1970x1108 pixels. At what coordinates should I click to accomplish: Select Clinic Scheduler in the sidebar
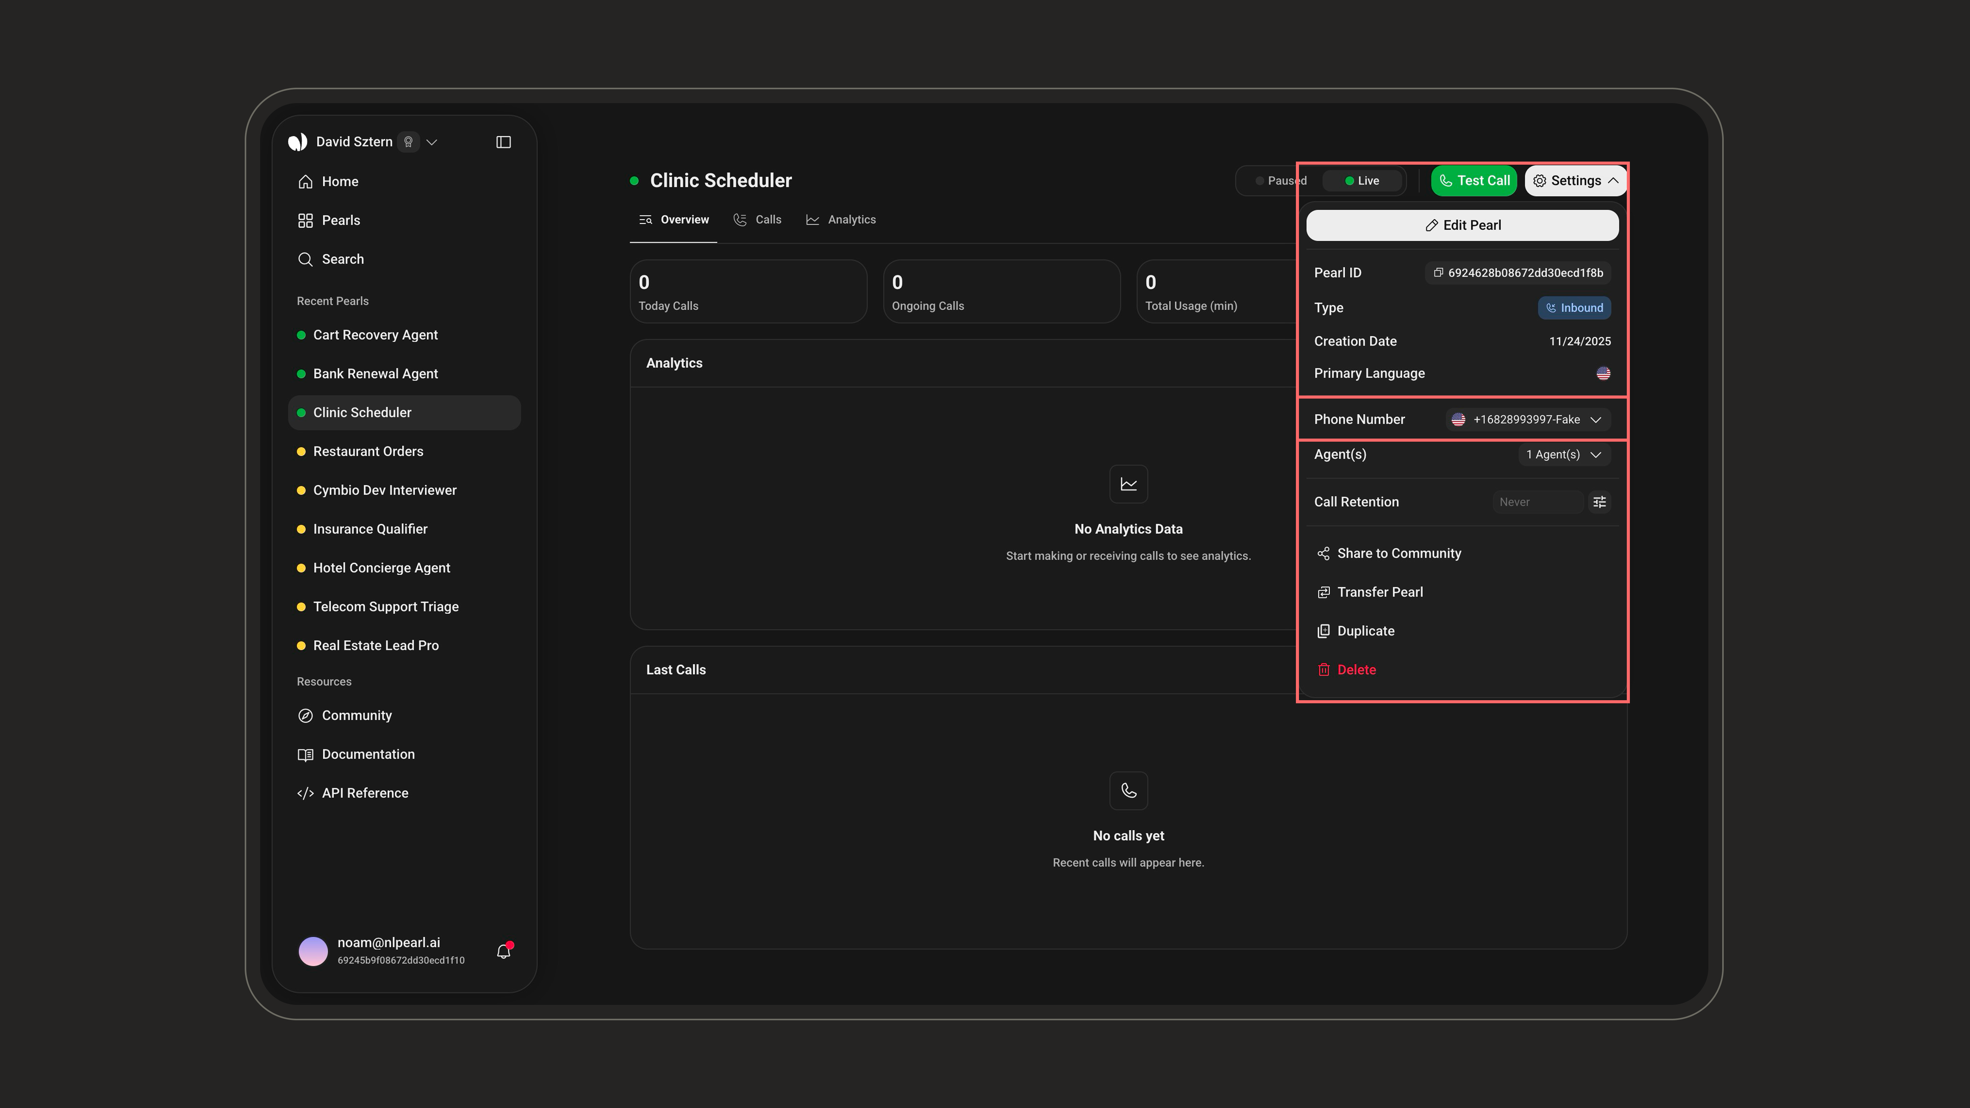click(404, 413)
